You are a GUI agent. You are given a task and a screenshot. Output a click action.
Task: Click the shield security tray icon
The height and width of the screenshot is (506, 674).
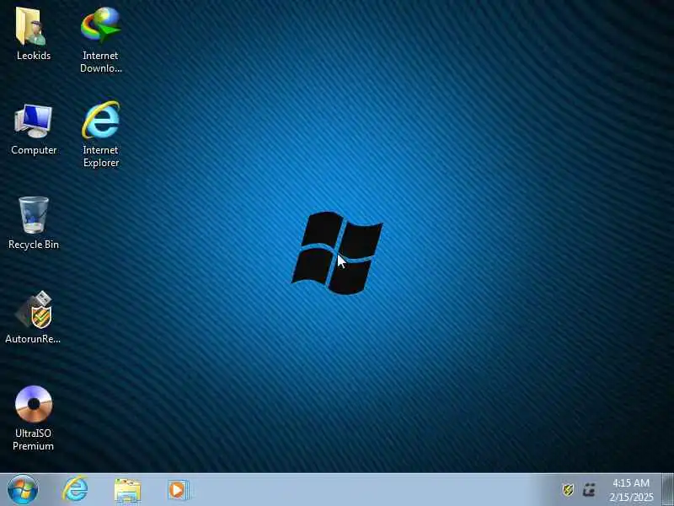[x=568, y=490]
